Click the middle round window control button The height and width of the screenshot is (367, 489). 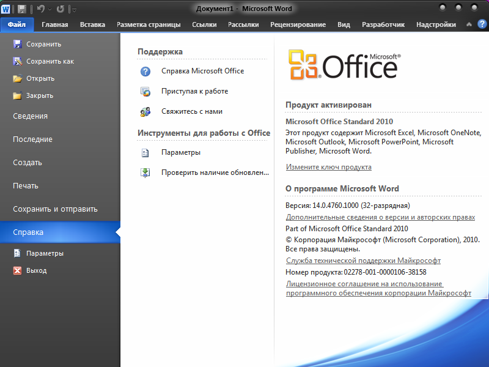pos(458,7)
